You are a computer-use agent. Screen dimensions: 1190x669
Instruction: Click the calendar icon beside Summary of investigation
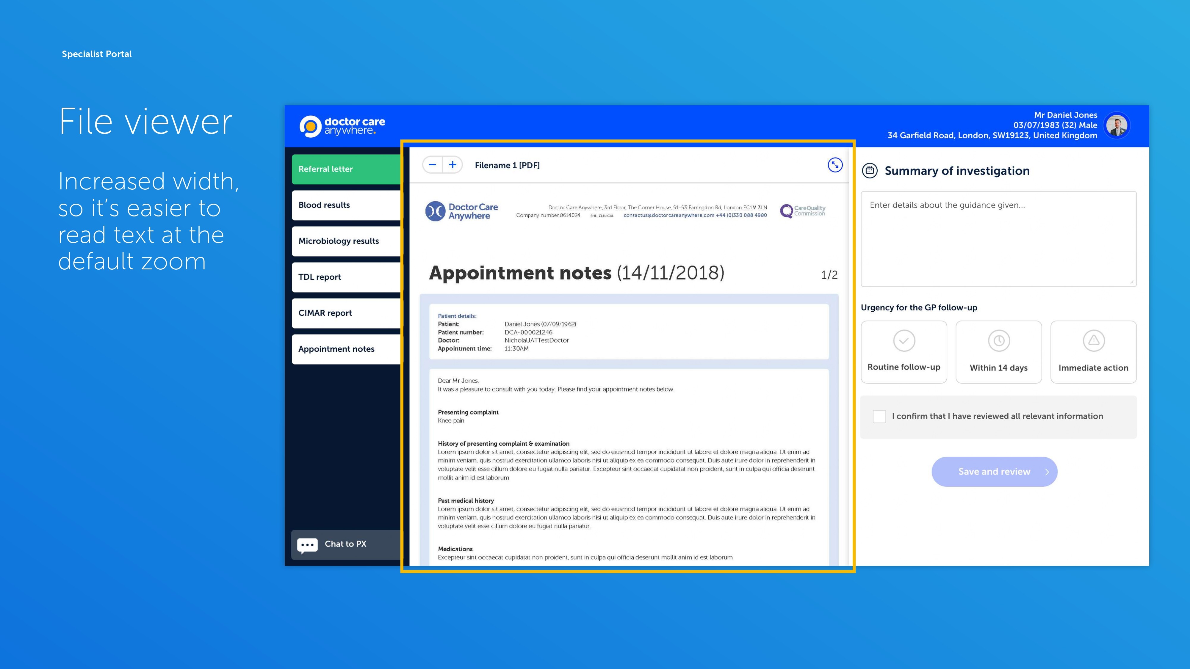point(870,170)
